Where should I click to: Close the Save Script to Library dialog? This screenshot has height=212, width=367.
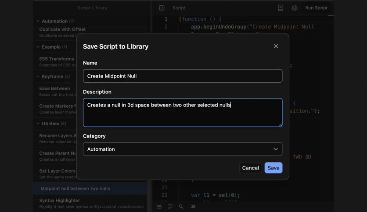point(276,46)
